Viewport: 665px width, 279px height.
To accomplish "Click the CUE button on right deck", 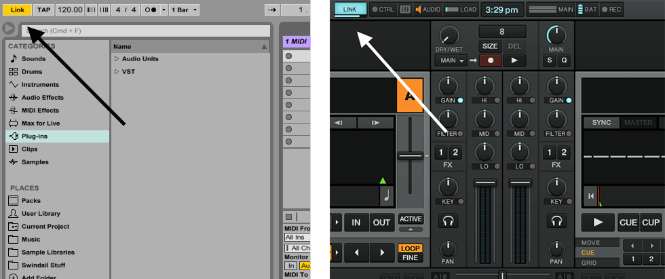I will tap(628, 222).
